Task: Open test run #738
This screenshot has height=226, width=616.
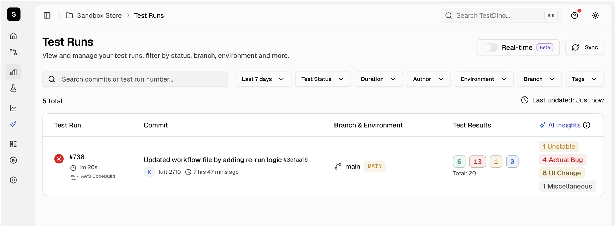Action: [x=77, y=157]
